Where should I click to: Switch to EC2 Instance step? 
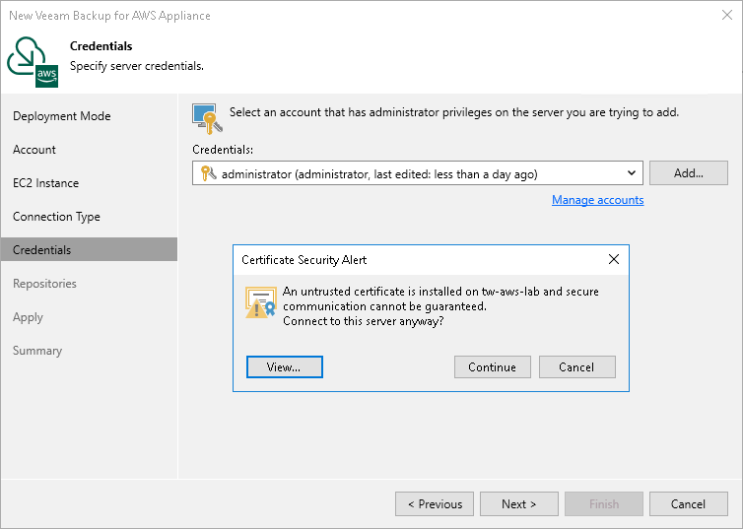point(46,183)
